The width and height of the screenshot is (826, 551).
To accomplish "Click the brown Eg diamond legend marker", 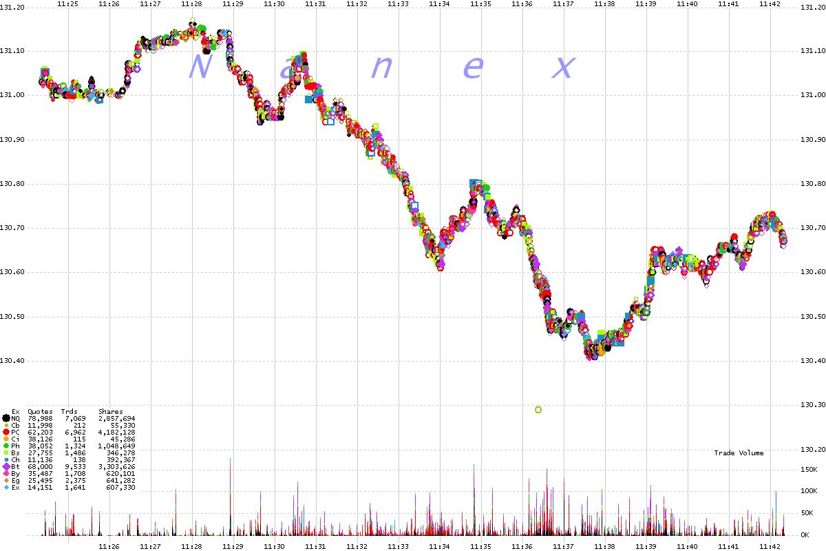I will coord(6,481).
